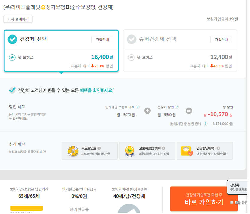This screenshot has width=250, height=214.
Task: Click the 바로 가입하기 orange button
Action: click(x=204, y=199)
